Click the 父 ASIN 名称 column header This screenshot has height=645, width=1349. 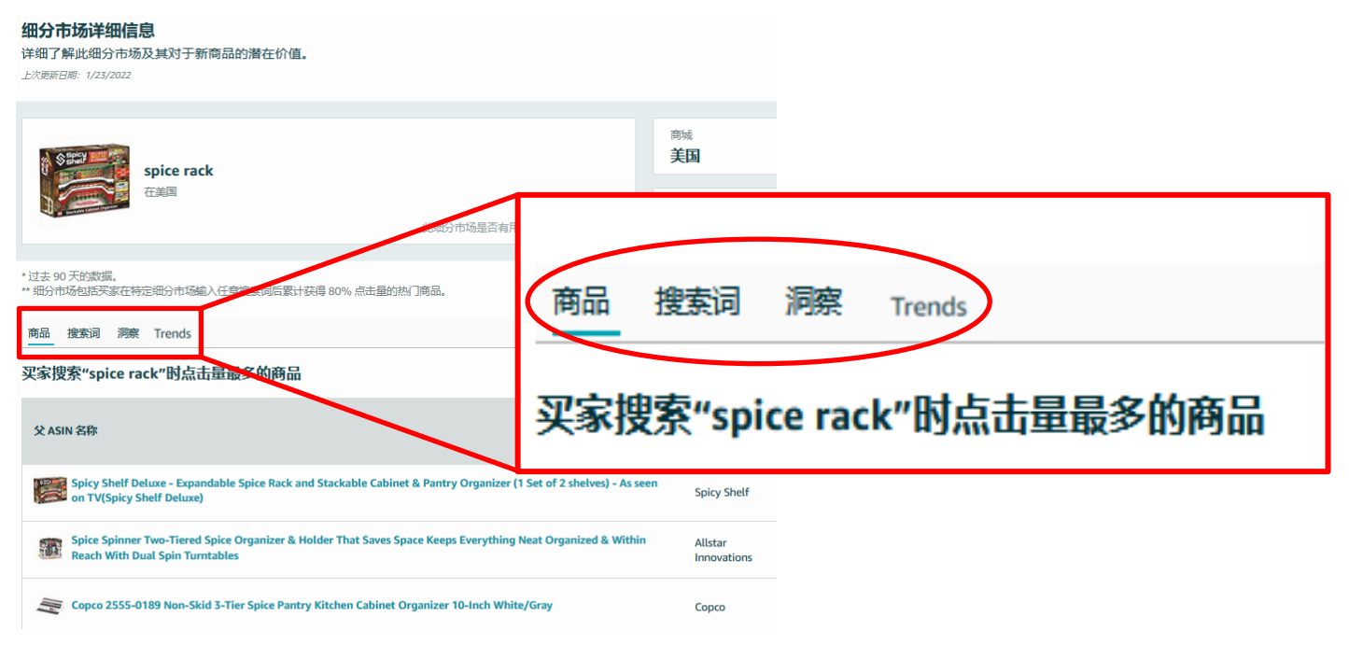tap(66, 430)
